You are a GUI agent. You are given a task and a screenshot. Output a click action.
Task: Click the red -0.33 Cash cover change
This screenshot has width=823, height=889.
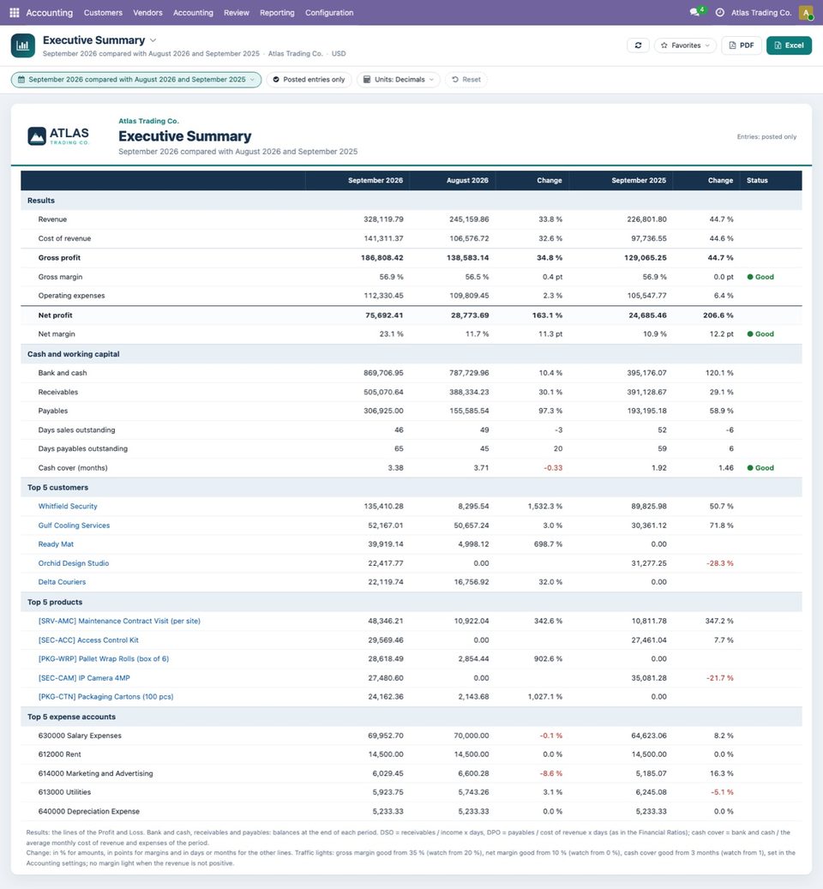pyautogui.click(x=553, y=468)
